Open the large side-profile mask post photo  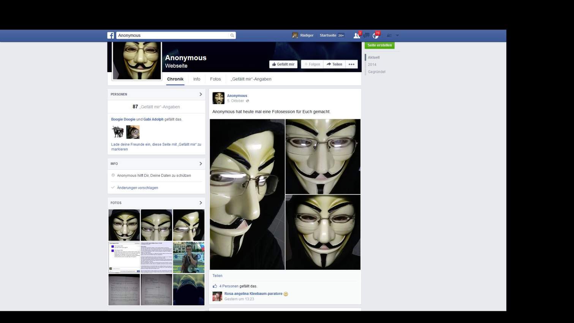pos(247,195)
